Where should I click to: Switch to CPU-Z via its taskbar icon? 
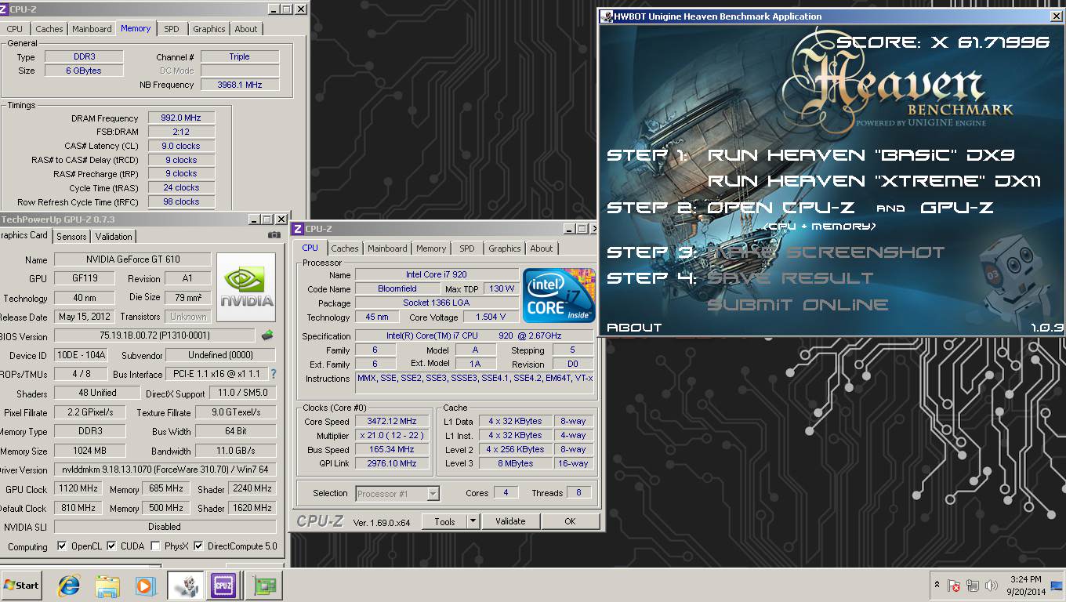pyautogui.click(x=223, y=586)
